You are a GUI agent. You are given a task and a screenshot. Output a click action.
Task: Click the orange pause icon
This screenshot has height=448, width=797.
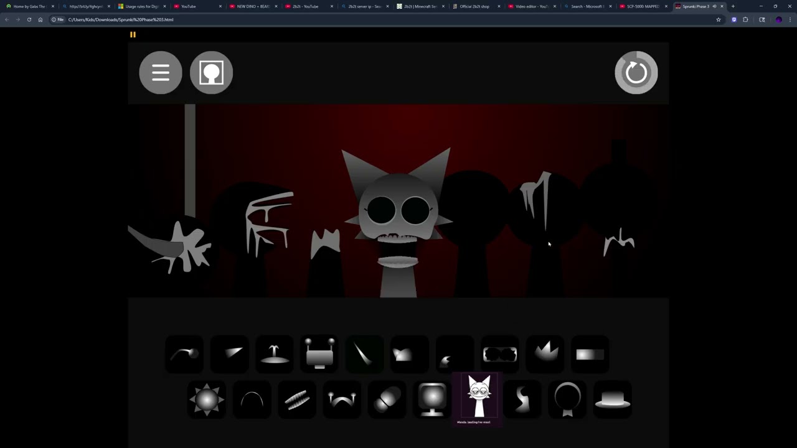point(133,34)
